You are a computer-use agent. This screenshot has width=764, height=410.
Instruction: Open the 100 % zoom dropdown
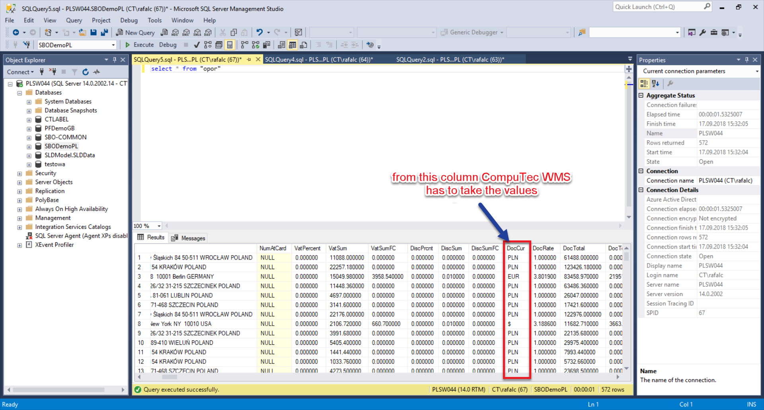(x=159, y=226)
